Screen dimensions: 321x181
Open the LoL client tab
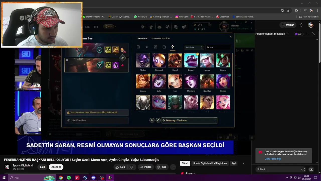tap(87, 27)
